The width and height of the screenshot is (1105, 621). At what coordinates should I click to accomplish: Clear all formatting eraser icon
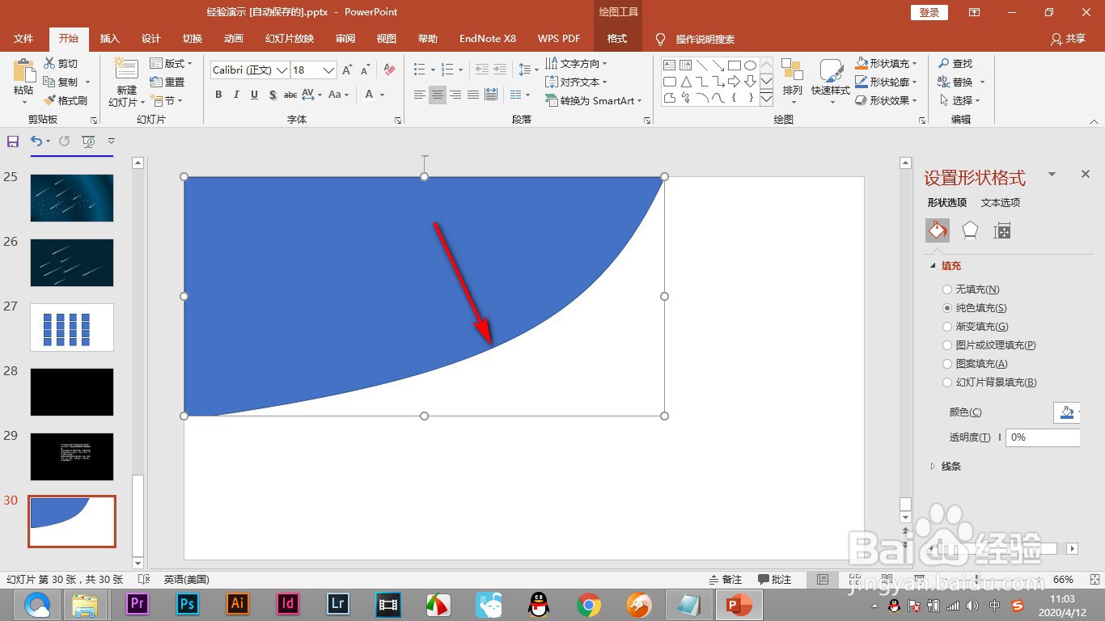point(389,70)
